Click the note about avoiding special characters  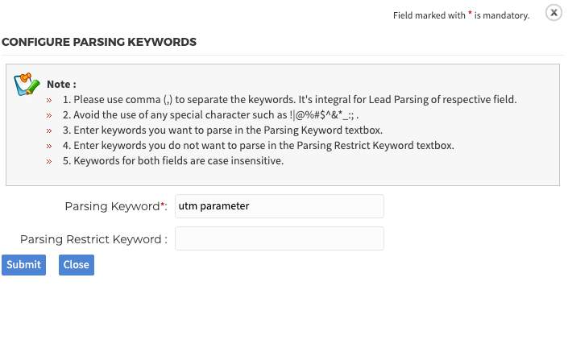(210, 115)
